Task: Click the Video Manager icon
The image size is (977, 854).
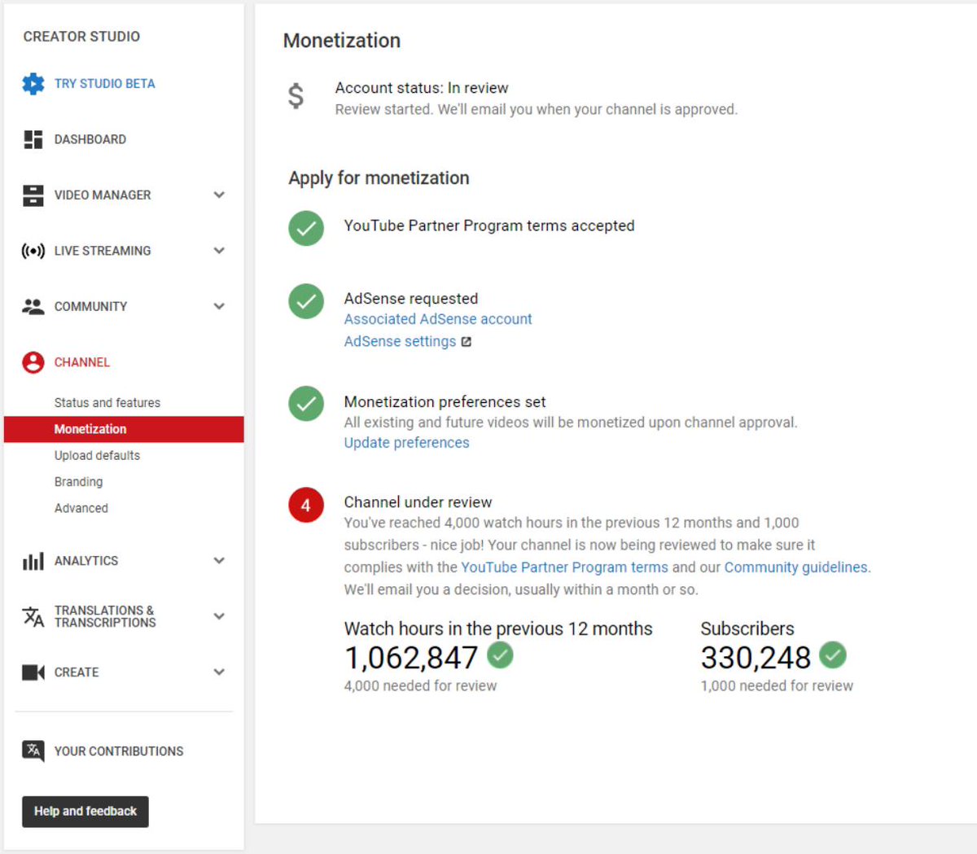Action: point(33,195)
